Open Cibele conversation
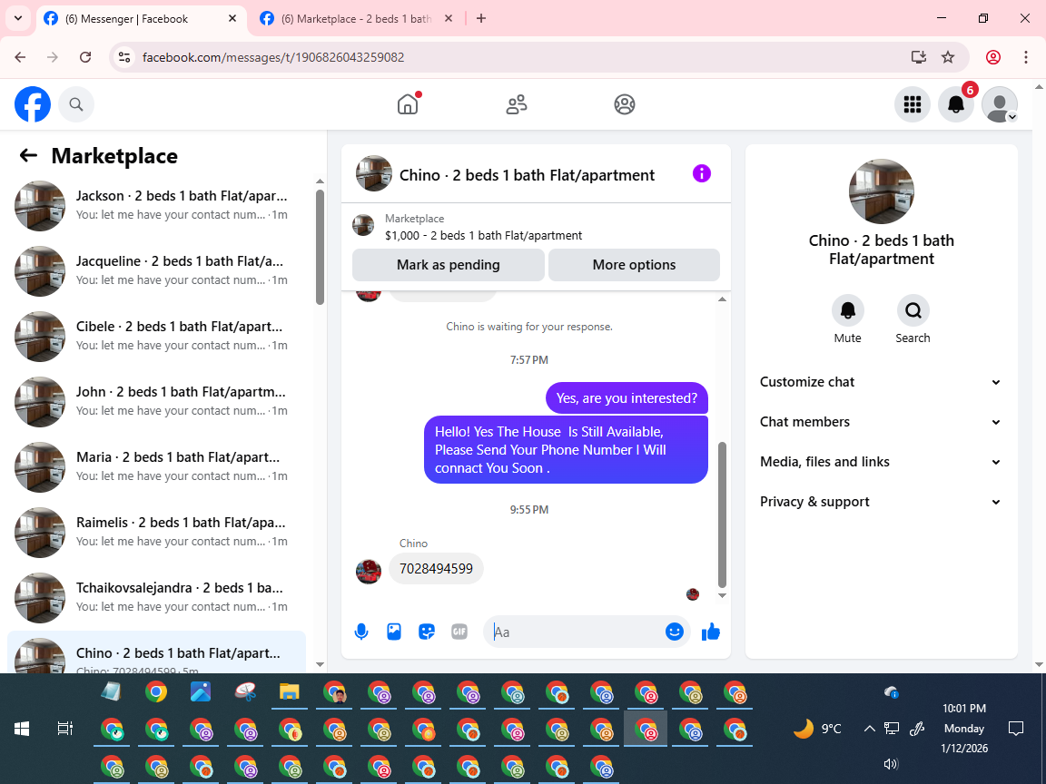 [157, 337]
